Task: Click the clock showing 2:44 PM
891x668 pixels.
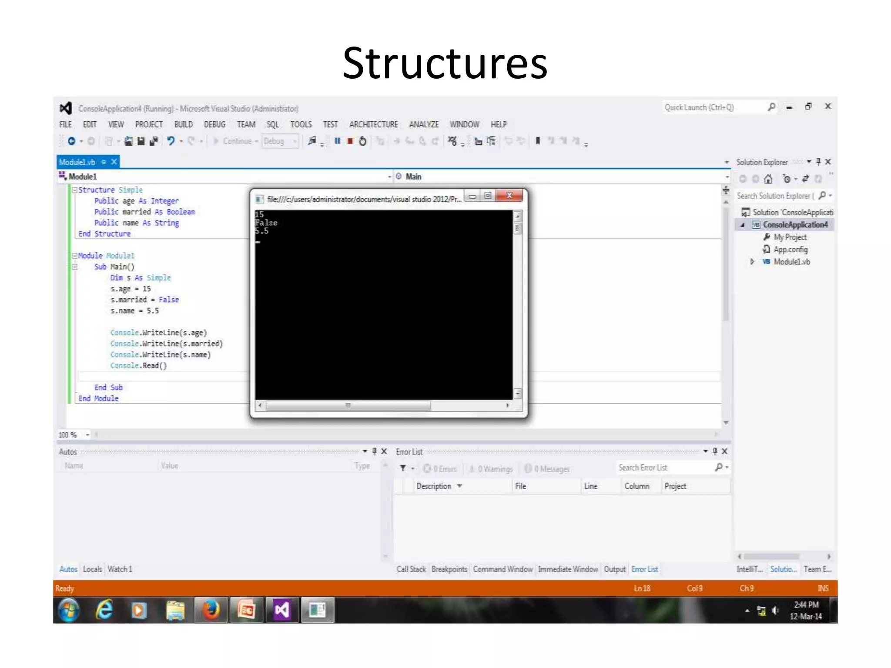Action: (x=806, y=605)
